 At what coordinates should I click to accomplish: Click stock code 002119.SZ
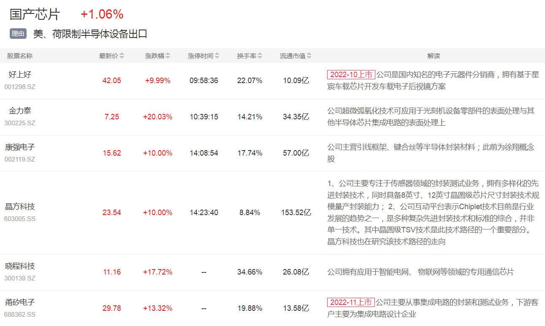pos(20,159)
